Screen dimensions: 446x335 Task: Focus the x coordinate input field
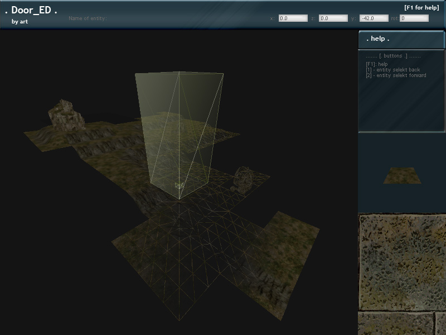coord(293,18)
